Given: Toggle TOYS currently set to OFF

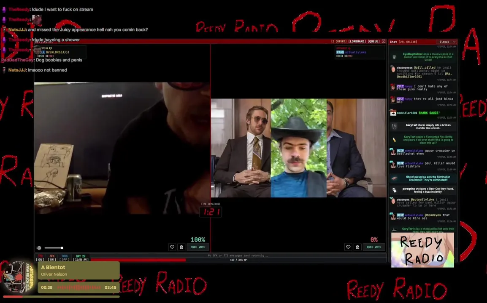Looking at the screenshot, I should tap(65, 258).
